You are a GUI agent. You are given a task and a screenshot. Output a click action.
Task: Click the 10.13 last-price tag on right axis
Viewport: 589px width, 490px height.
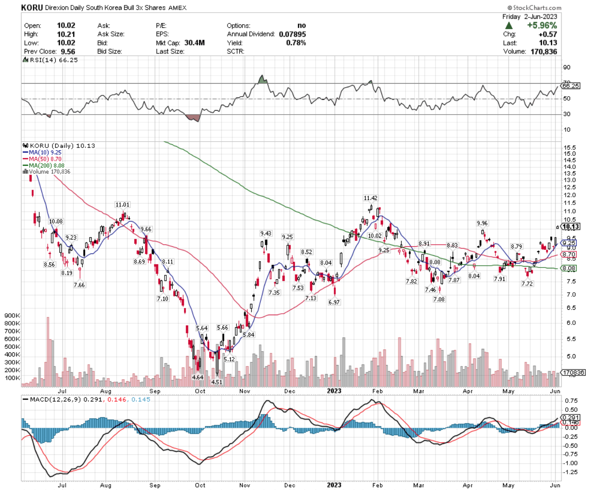571,227
